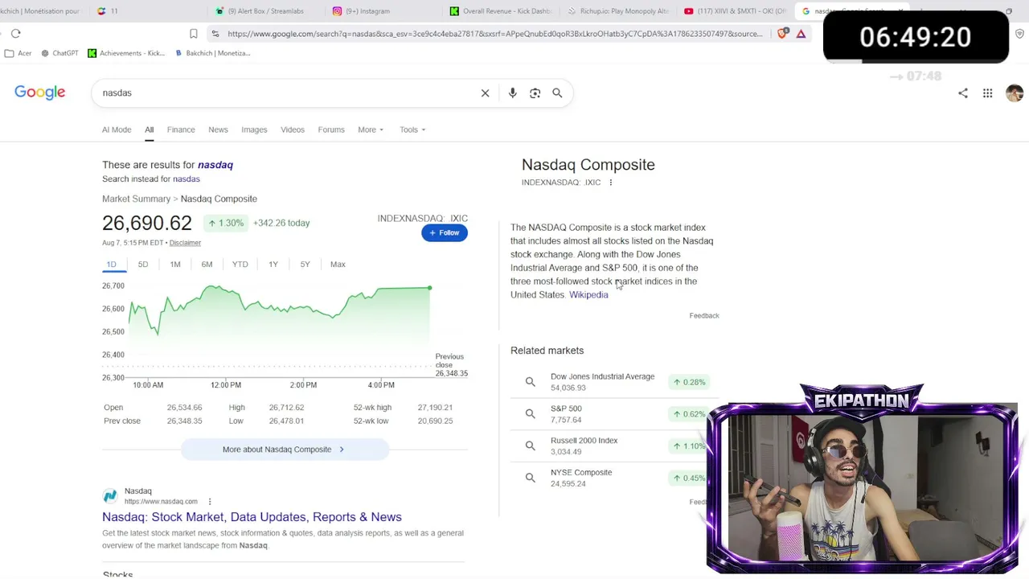Open the Google account profile picture
The image size is (1029, 579).
coord(1015,92)
